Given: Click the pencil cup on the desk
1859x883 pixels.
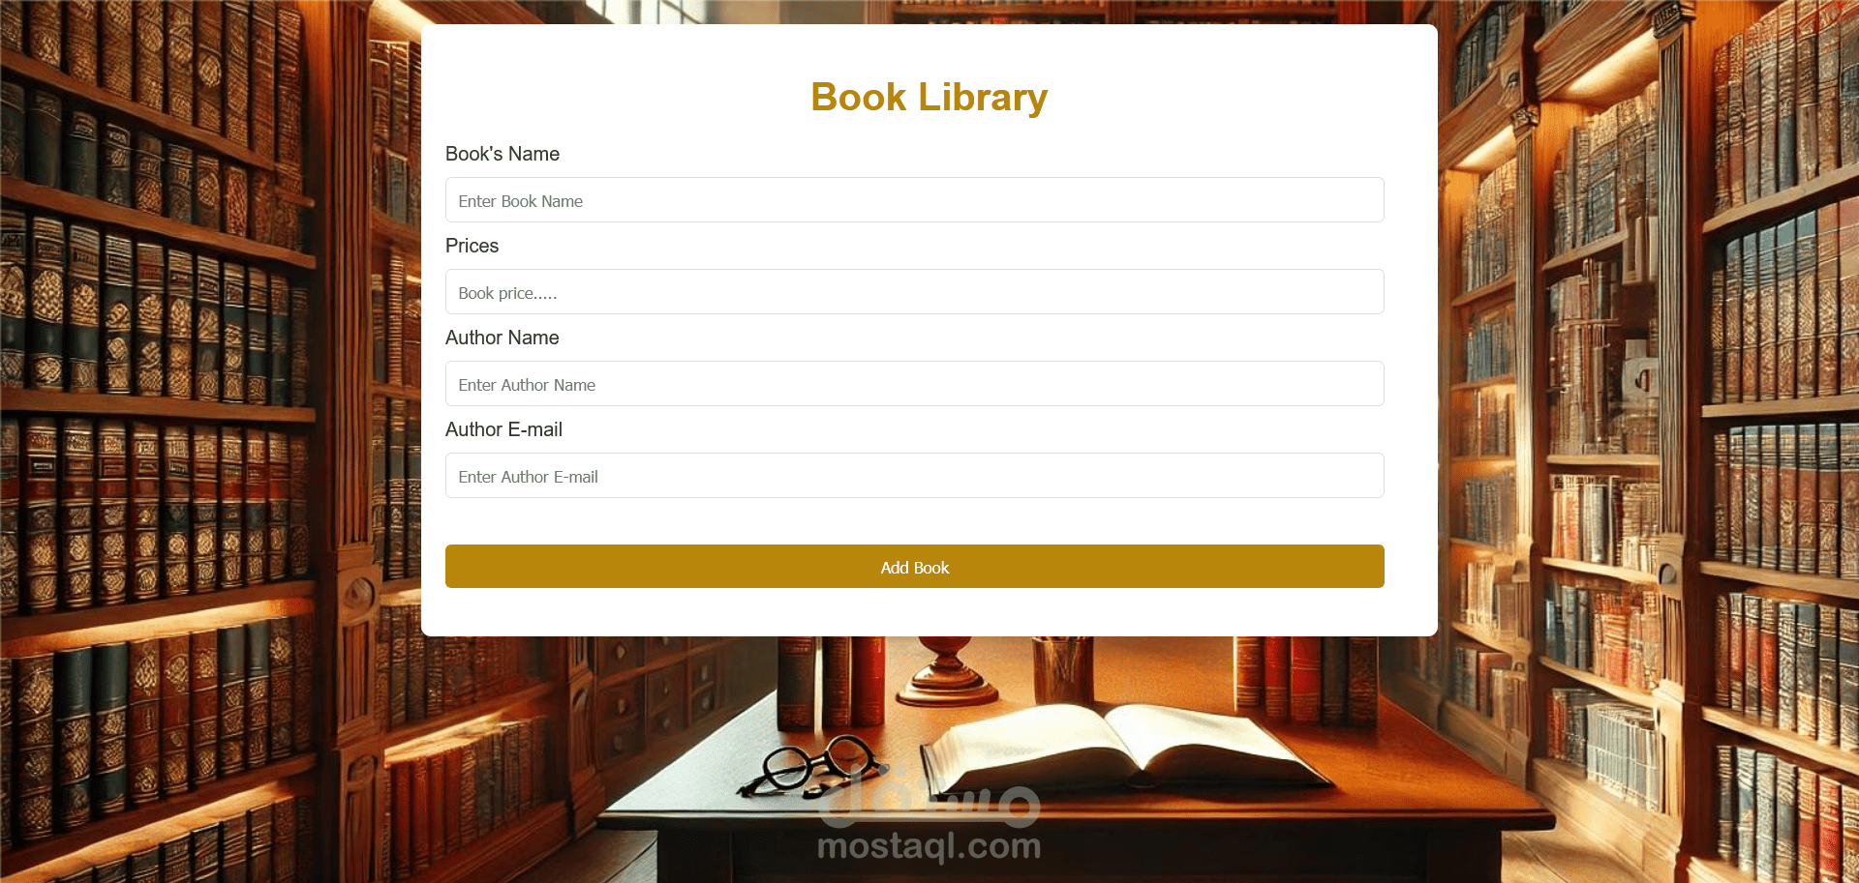Looking at the screenshot, I should (x=1062, y=670).
